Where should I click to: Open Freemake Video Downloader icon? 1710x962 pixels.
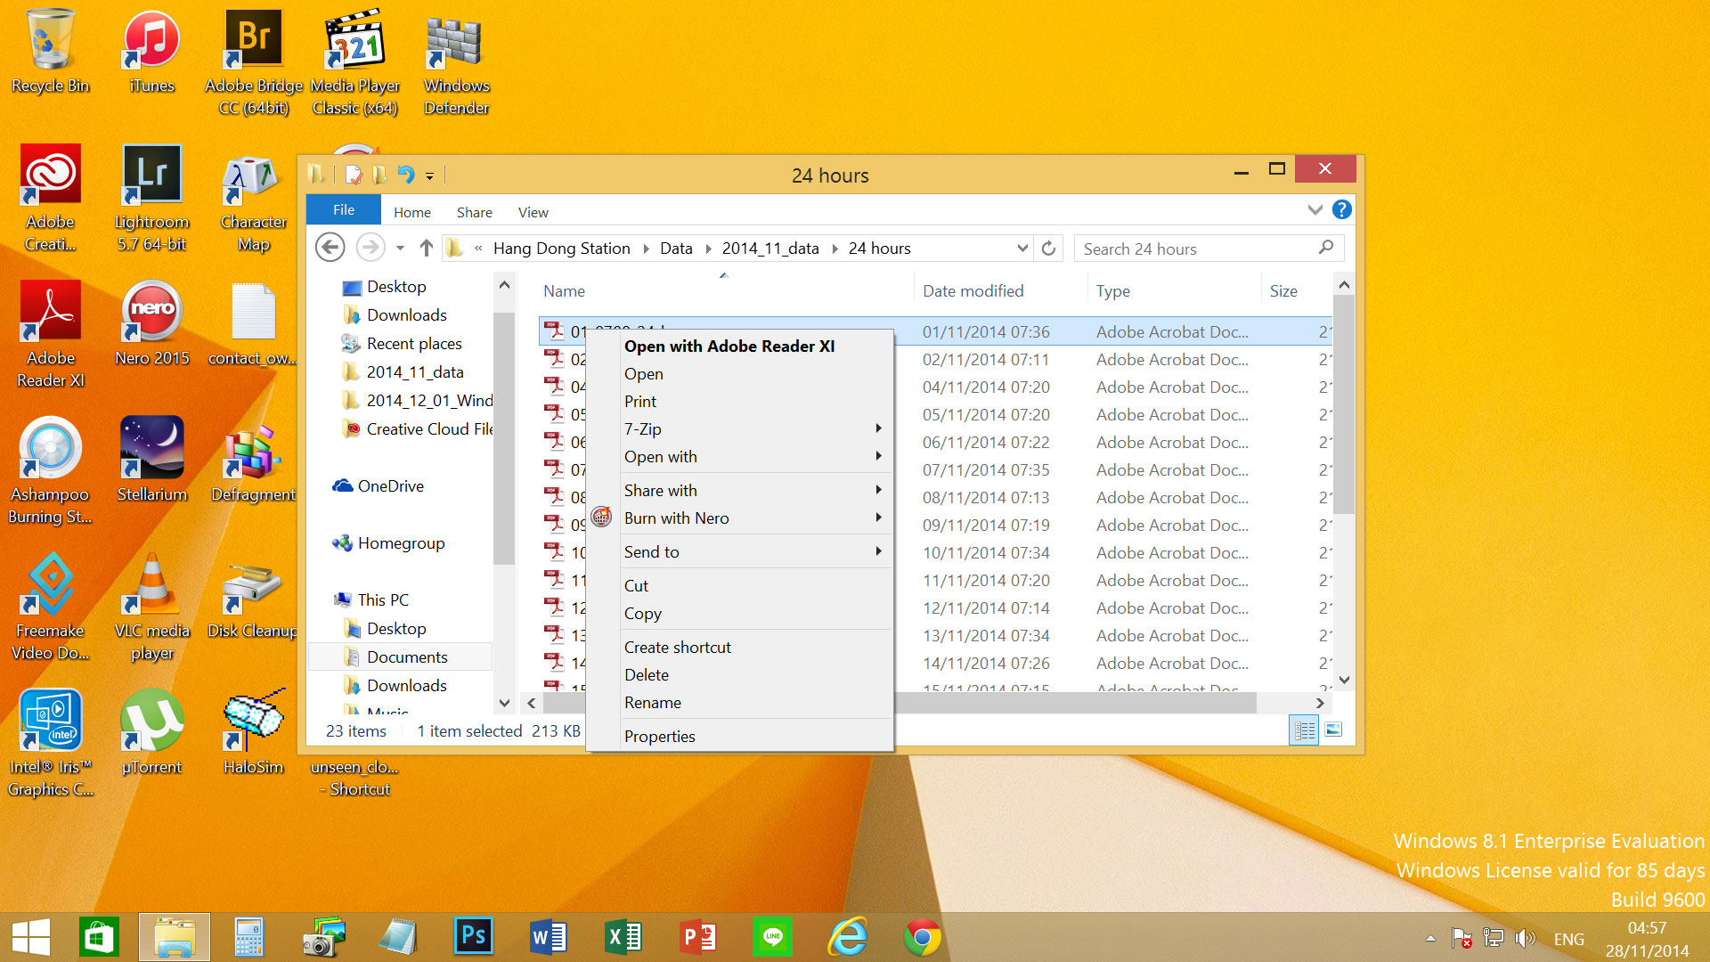click(50, 607)
